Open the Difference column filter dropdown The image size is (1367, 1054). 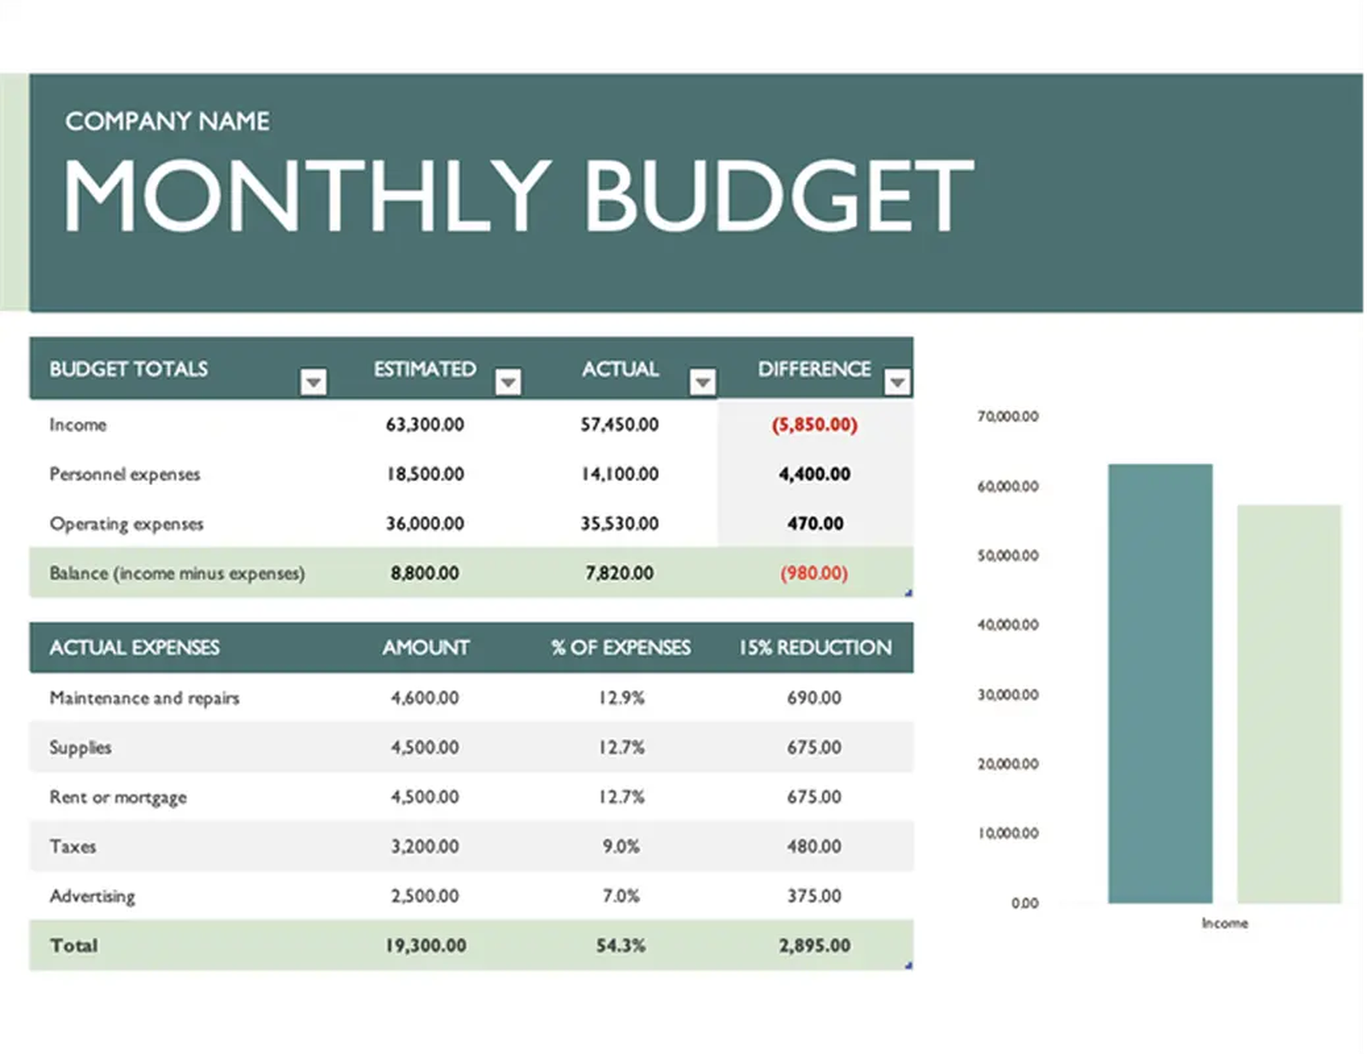tap(897, 381)
